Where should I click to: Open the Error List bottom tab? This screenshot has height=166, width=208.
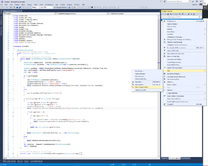[x=20, y=161]
